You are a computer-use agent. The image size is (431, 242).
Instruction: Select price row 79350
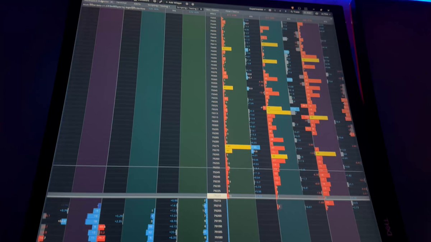(214, 87)
